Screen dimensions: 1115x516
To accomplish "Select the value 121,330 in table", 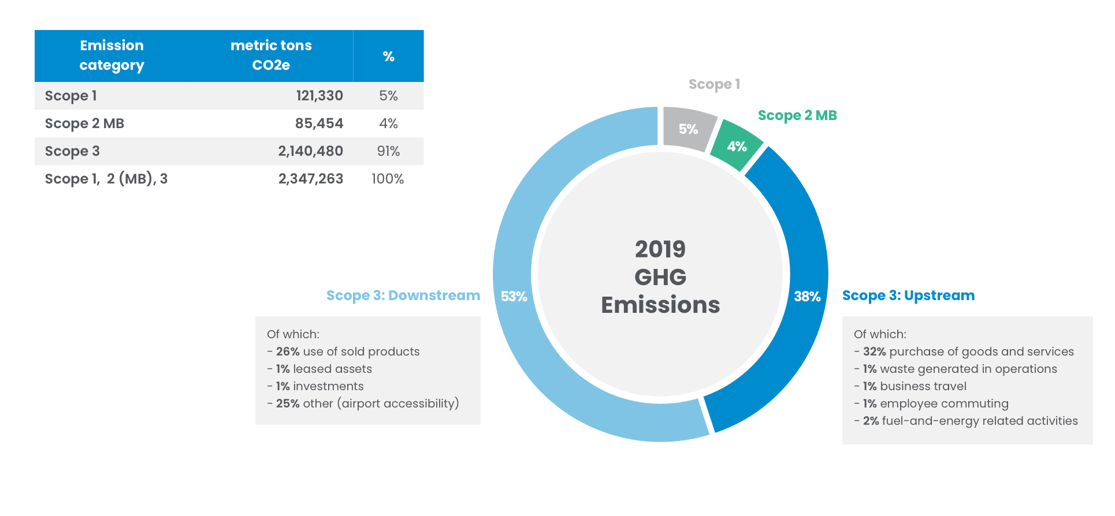I will tap(319, 96).
